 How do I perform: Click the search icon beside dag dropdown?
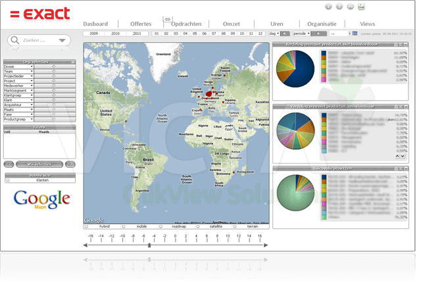pos(285,34)
